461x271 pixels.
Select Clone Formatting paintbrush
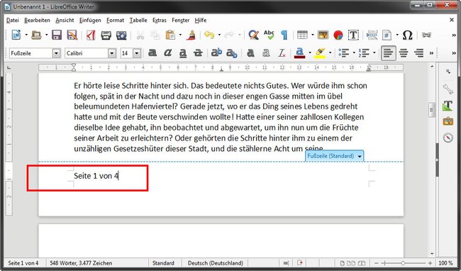click(191, 35)
